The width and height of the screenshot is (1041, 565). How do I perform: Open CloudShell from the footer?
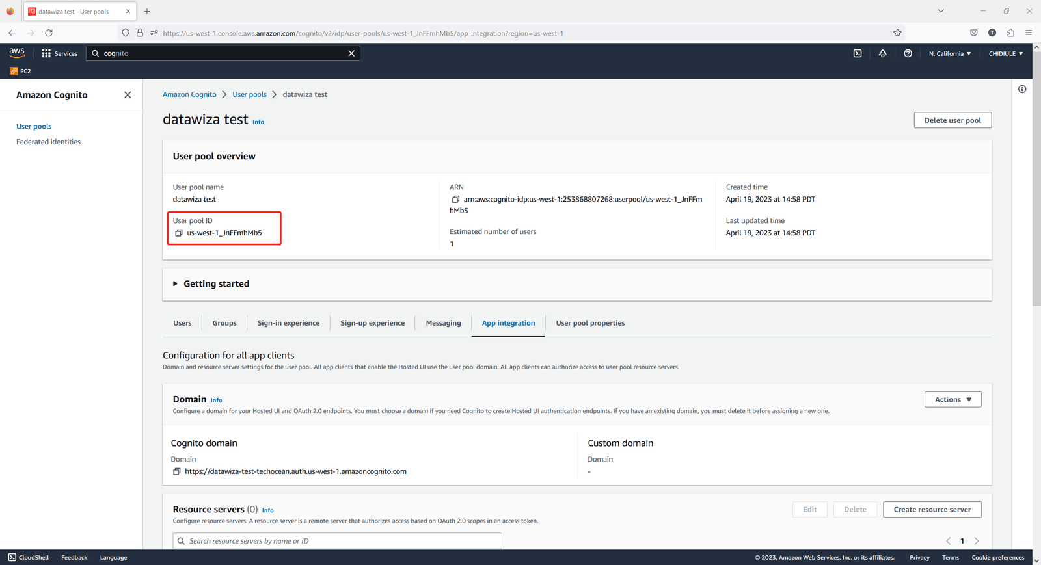(29, 557)
